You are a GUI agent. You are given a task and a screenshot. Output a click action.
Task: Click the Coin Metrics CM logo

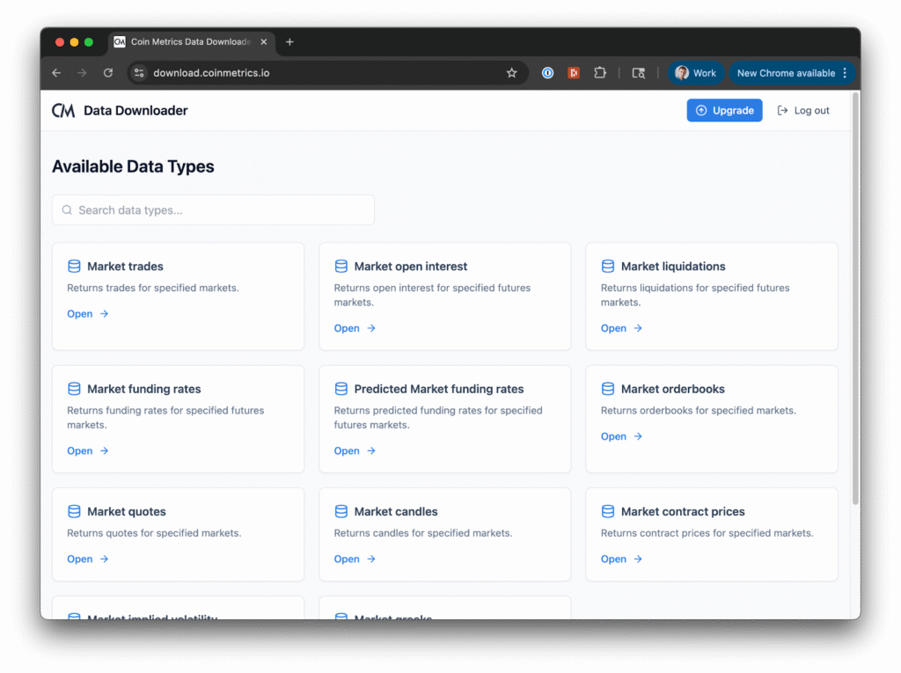point(63,110)
